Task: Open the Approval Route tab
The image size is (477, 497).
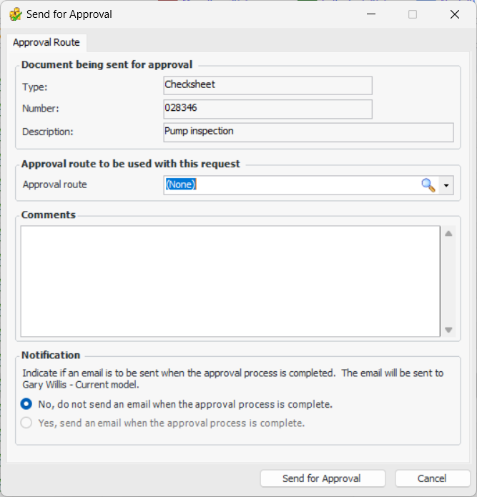Action: (x=46, y=42)
